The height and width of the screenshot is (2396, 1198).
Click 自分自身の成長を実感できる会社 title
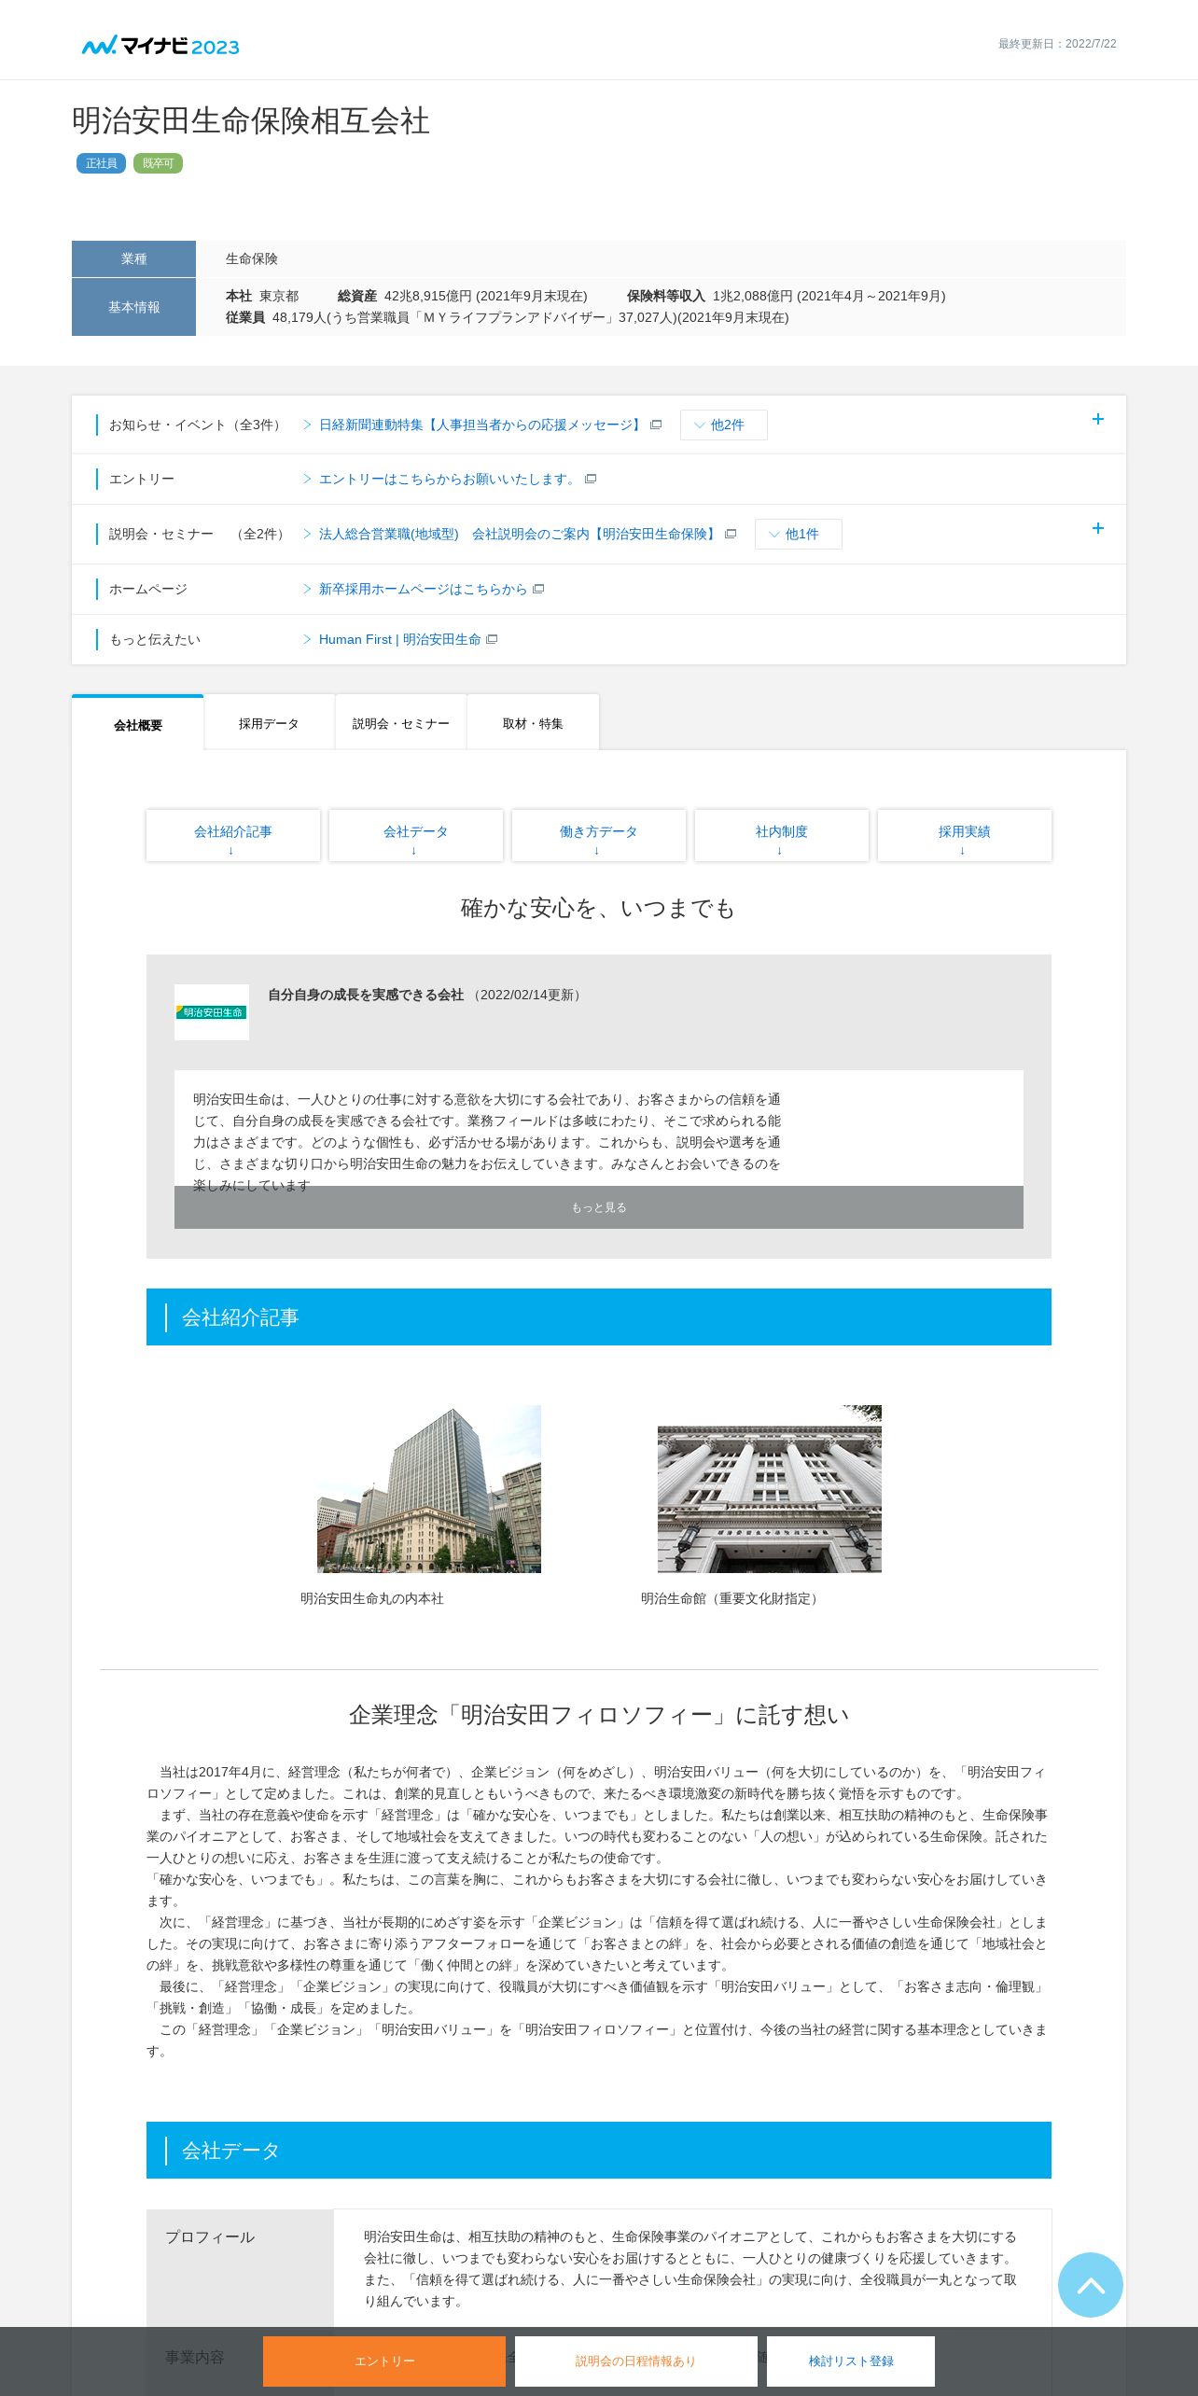point(366,996)
